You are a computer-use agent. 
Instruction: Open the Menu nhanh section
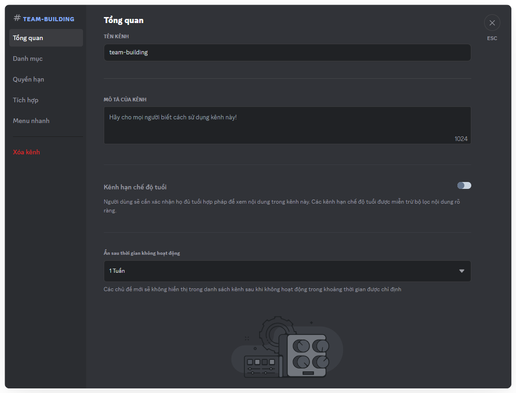31,121
